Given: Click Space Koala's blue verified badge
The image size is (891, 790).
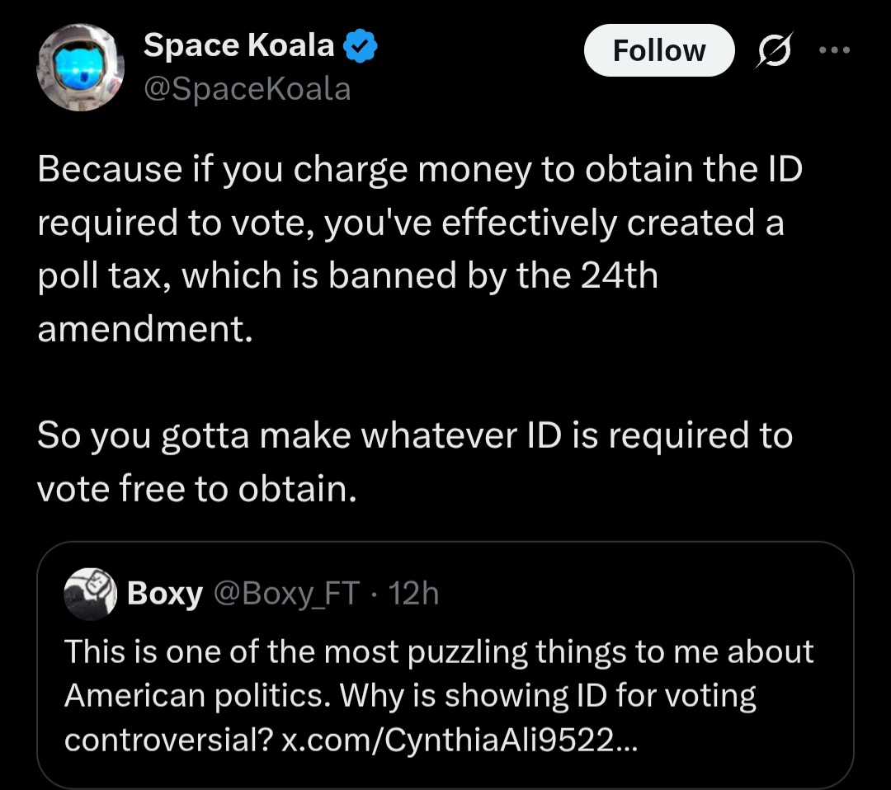Looking at the screenshot, I should click(x=360, y=46).
